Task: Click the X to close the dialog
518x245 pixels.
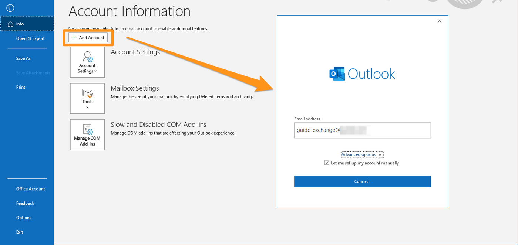Action: tap(439, 21)
